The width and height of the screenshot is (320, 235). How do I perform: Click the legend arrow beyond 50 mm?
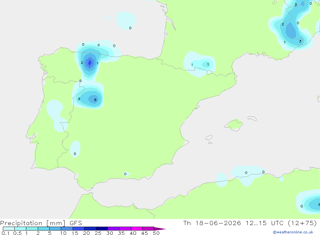[x=160, y=229]
